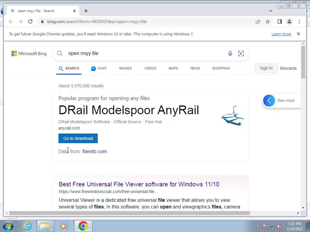Click the Chrome taskbar icon
310x232 pixels.
click(x=83, y=226)
